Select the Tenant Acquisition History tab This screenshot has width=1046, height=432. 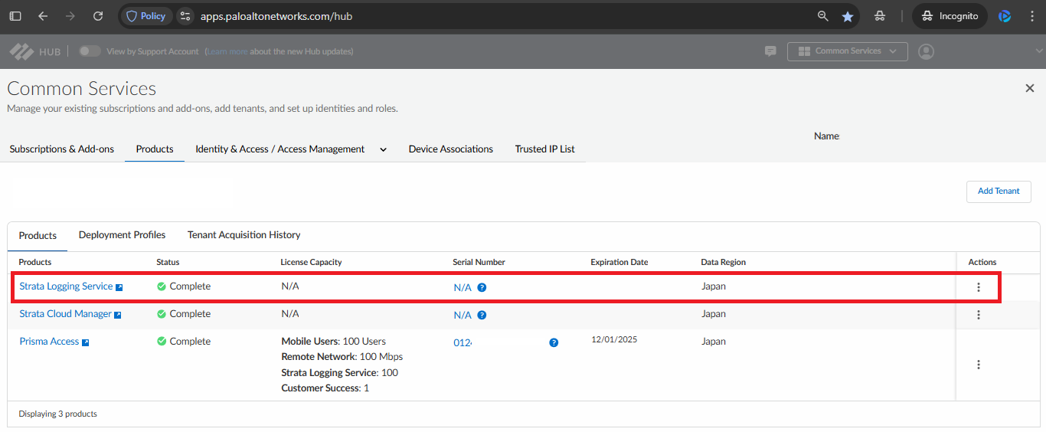(x=244, y=235)
